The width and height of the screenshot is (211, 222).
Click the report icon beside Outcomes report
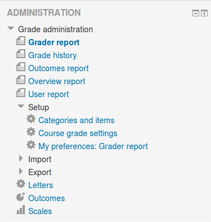(21, 67)
